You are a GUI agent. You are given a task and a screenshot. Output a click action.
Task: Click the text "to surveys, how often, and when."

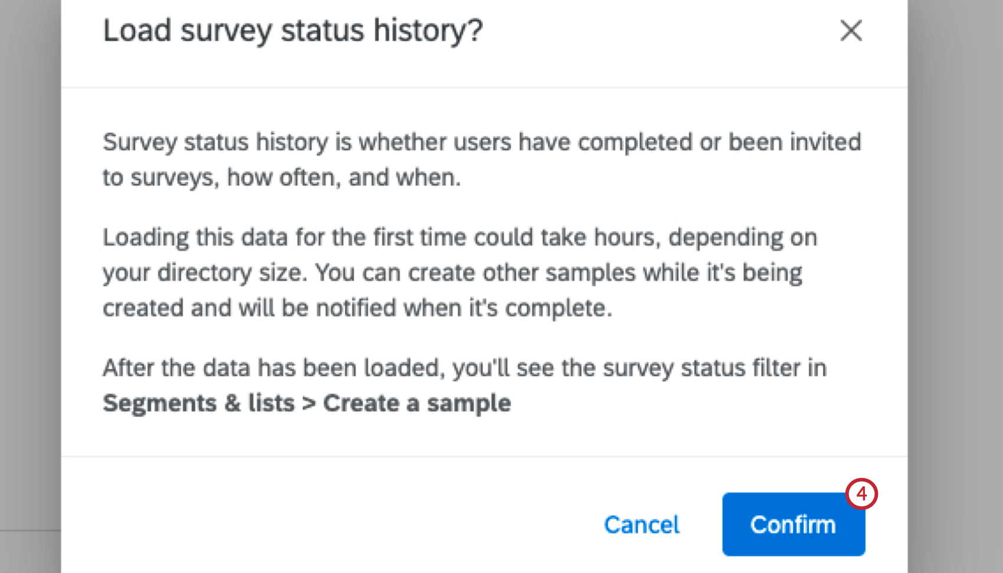pyautogui.click(x=281, y=177)
